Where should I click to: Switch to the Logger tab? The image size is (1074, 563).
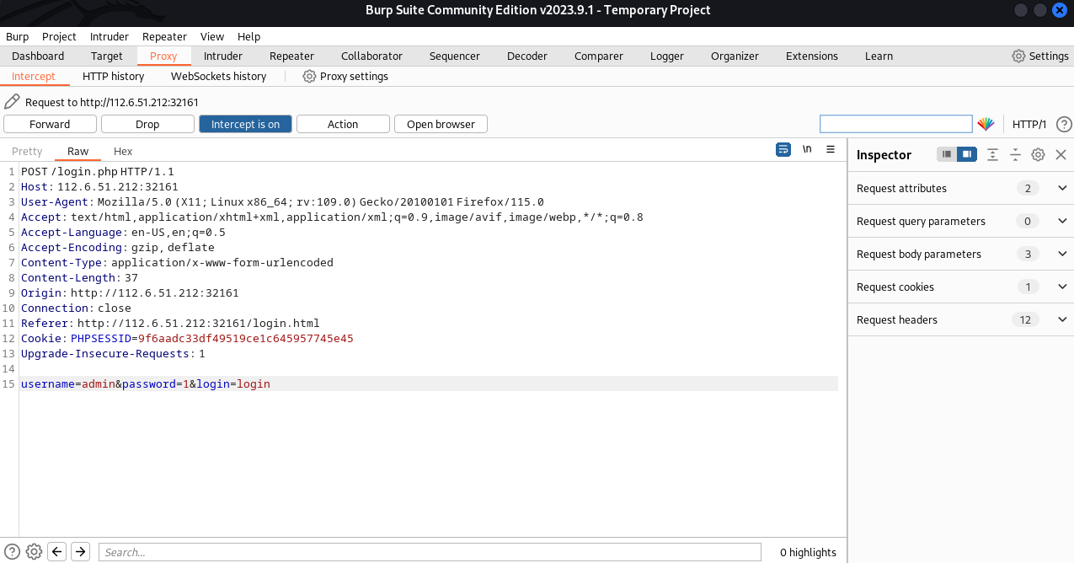pyautogui.click(x=667, y=56)
